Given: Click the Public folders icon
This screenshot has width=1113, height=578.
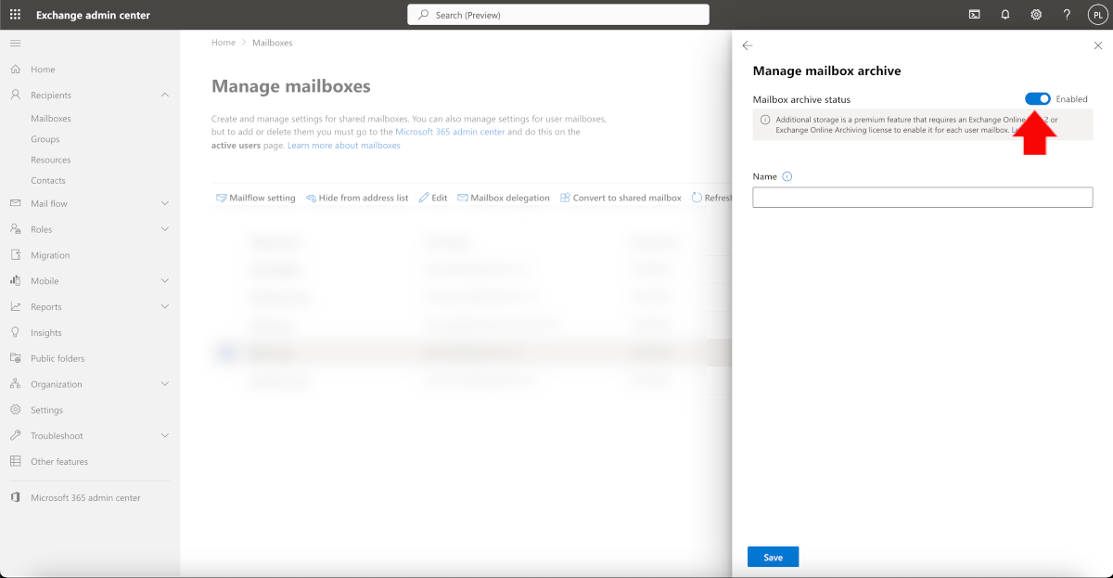Looking at the screenshot, I should pyautogui.click(x=15, y=358).
